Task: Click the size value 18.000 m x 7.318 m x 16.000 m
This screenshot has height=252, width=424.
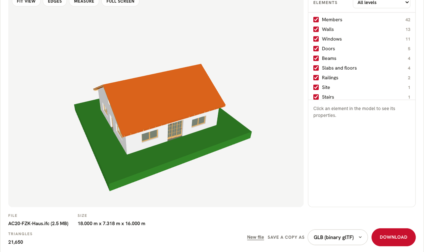Action: click(111, 224)
